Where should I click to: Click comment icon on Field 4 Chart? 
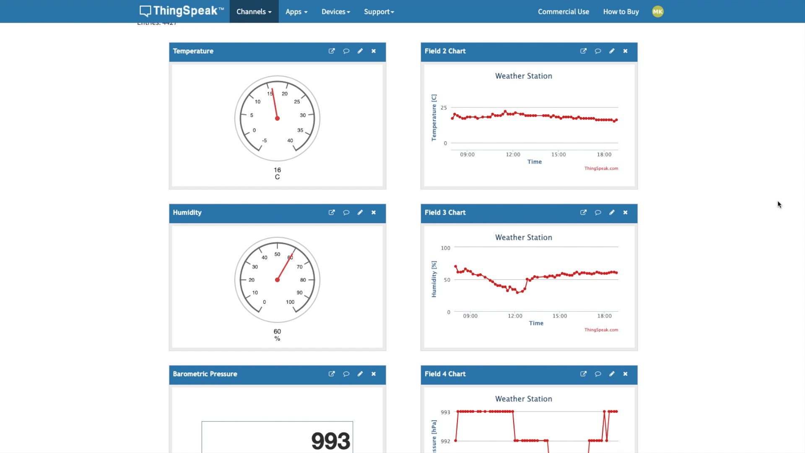pyautogui.click(x=597, y=374)
